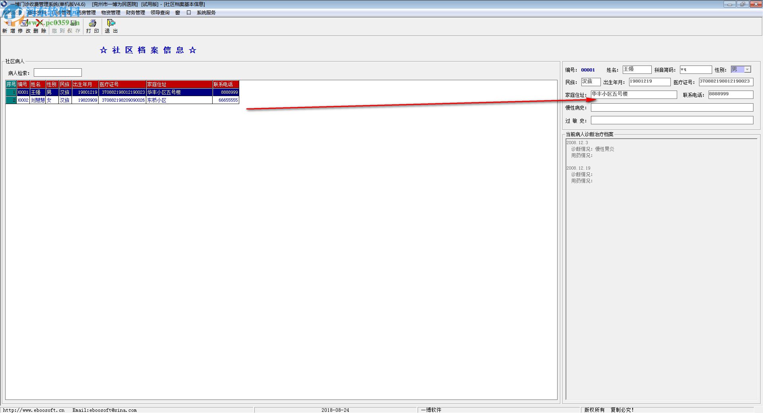Screen dimensions: 763x413
Task: Open the 窗口 menu
Action: tap(183, 13)
